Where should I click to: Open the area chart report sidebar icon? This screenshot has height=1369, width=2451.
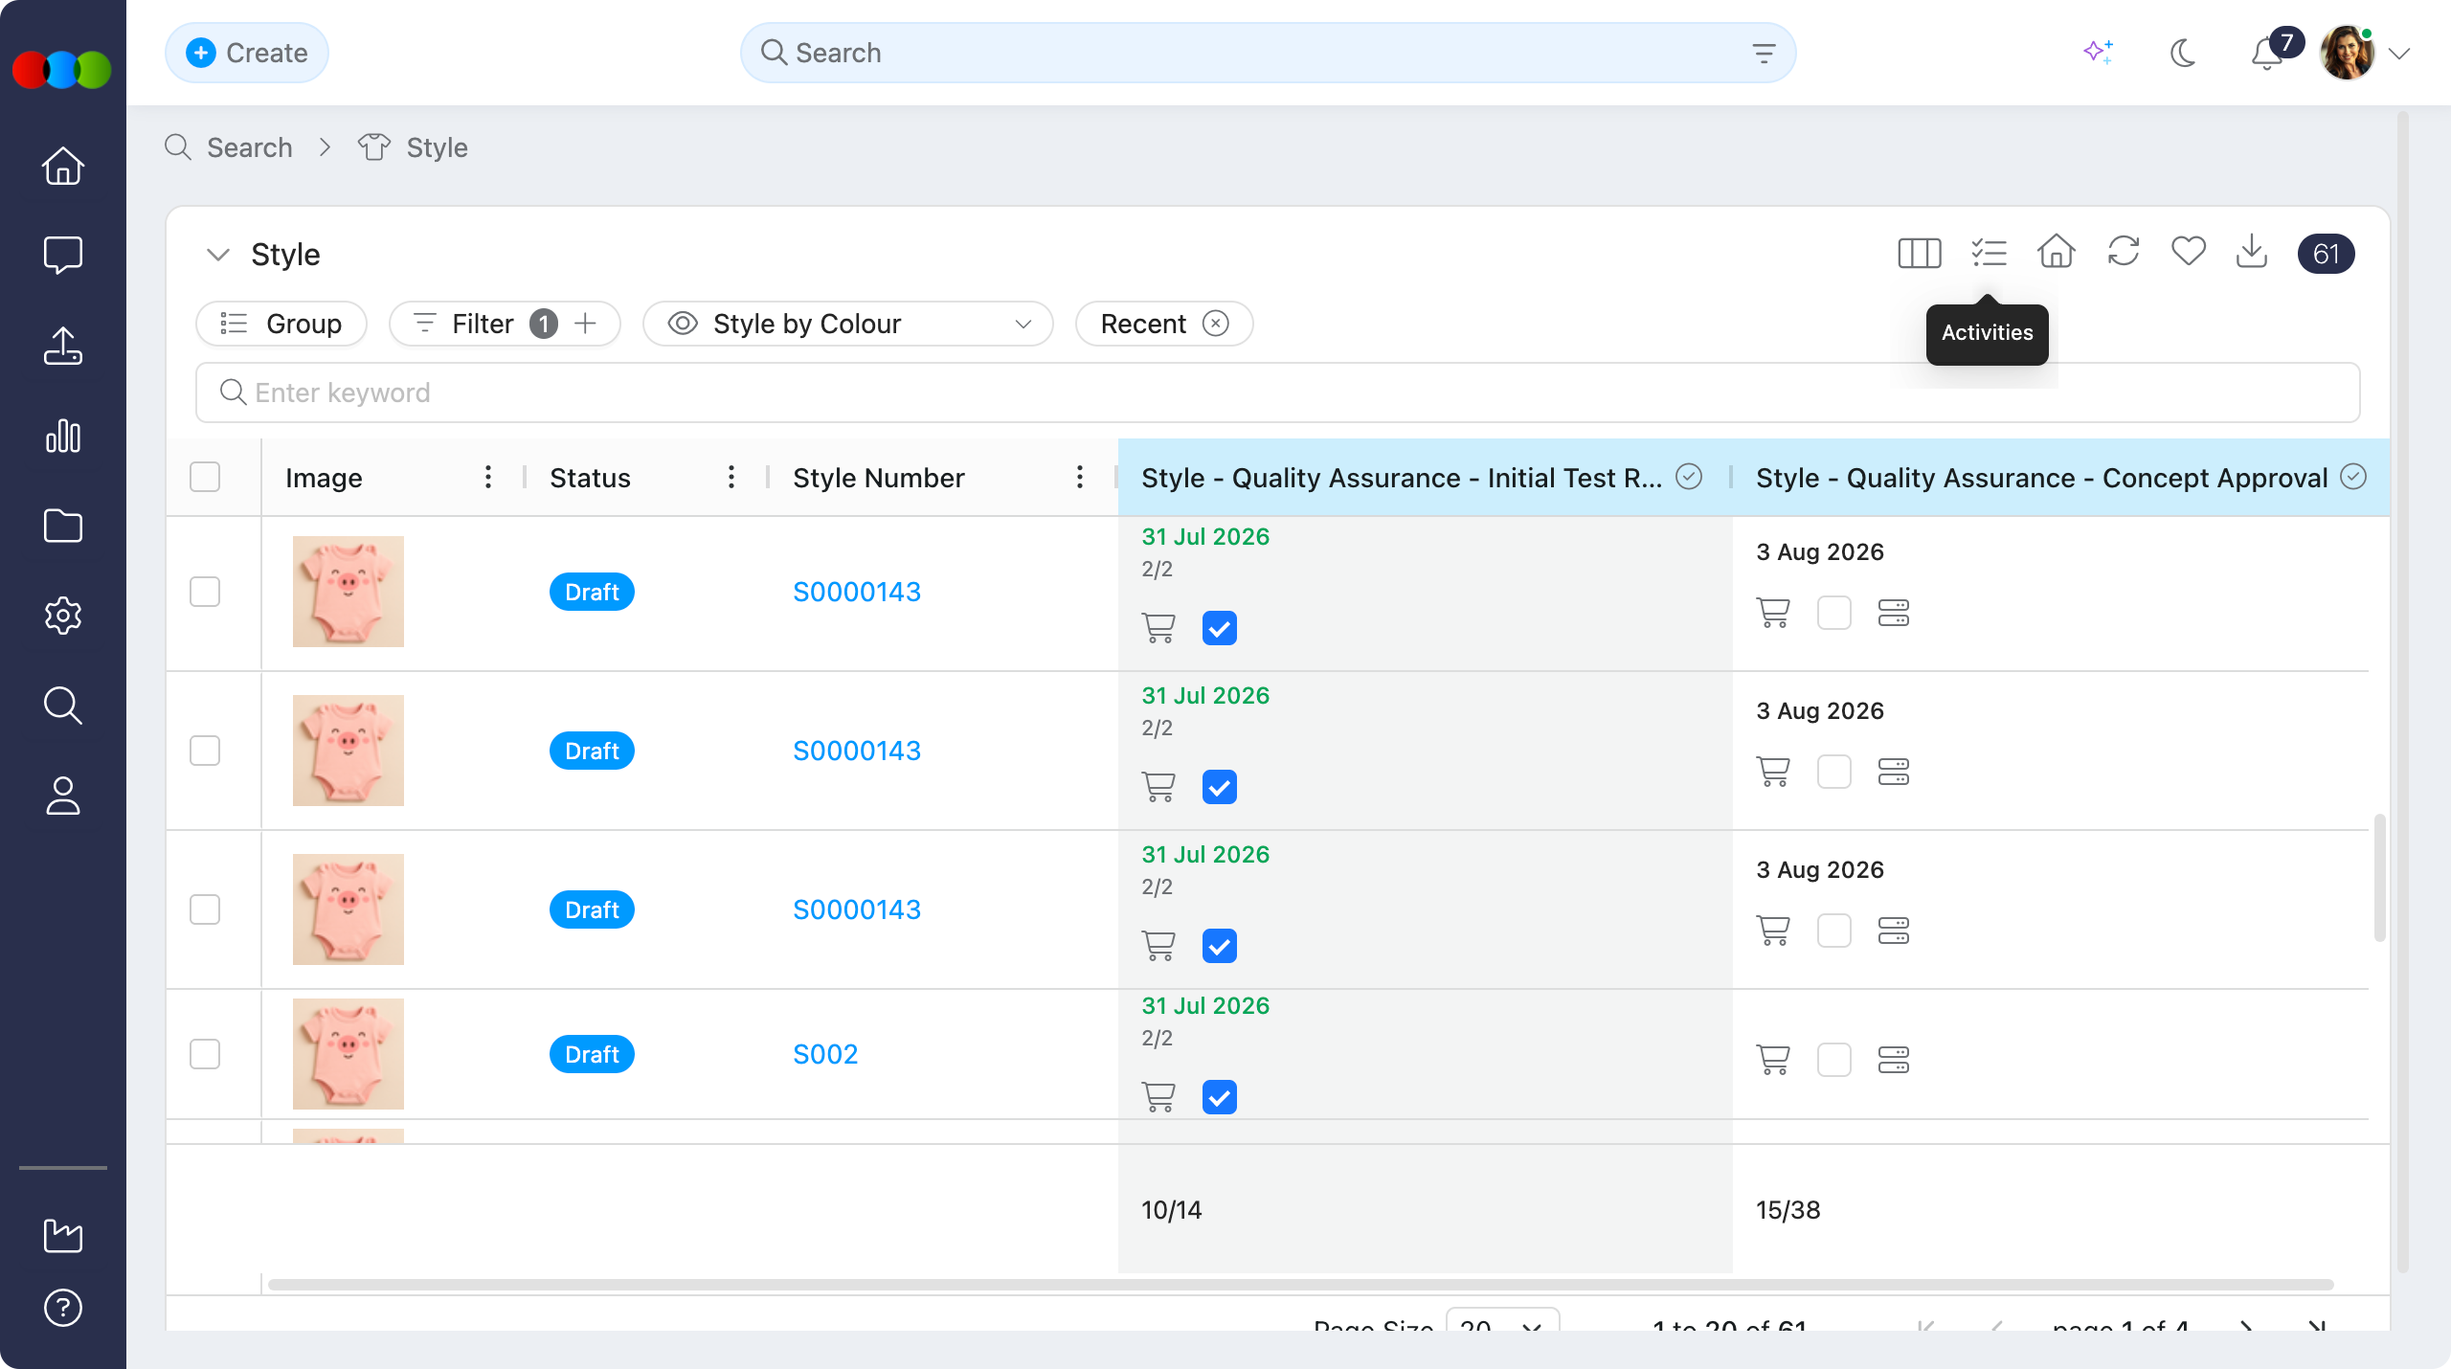pyautogui.click(x=63, y=1235)
